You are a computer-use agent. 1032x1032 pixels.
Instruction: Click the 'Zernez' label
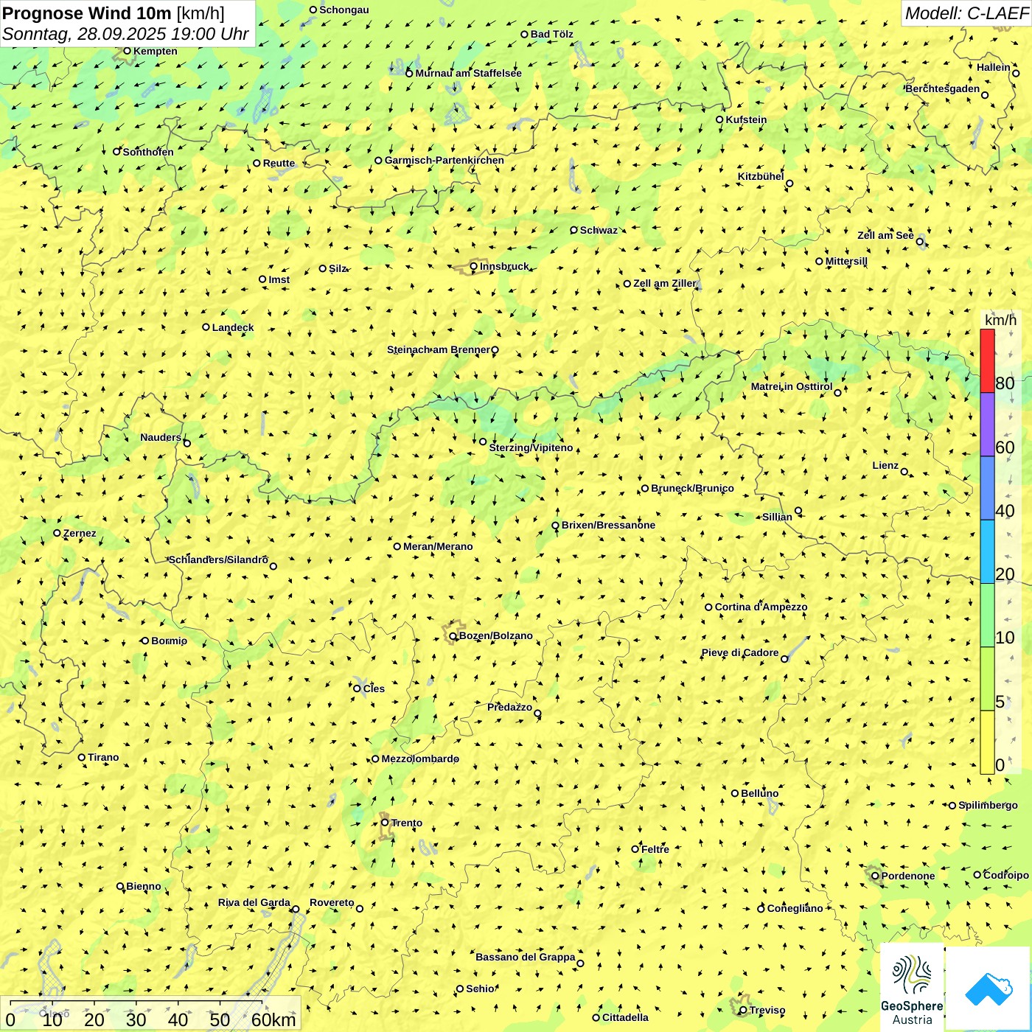80,533
